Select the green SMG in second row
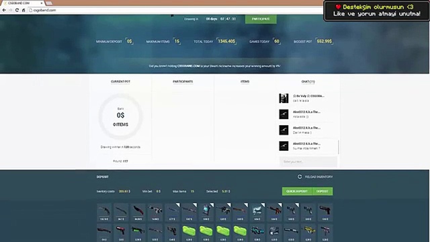 point(138,233)
